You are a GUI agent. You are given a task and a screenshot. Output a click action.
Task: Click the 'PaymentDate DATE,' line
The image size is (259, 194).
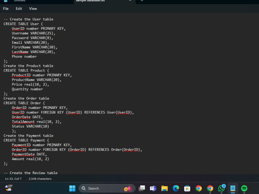pyautogui.click(x=30, y=154)
